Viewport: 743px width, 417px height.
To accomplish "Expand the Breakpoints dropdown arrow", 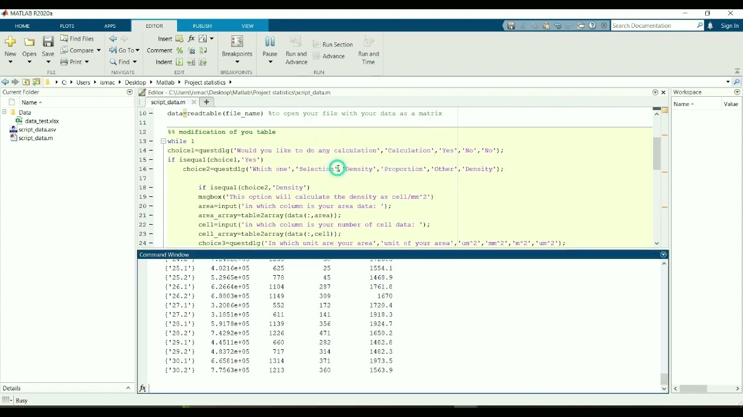I will coord(237,62).
